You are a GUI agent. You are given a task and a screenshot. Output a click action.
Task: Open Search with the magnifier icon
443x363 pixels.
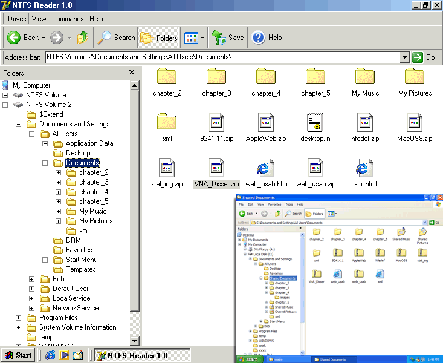tap(105, 38)
